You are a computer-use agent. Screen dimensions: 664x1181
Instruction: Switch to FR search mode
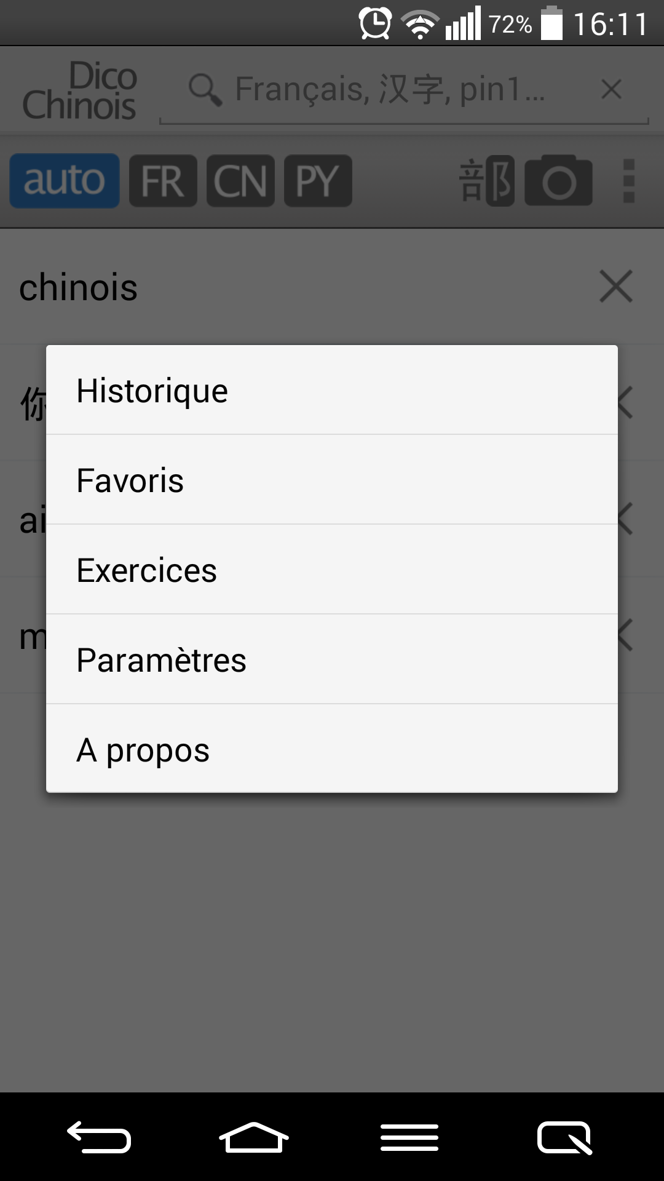[x=163, y=180]
